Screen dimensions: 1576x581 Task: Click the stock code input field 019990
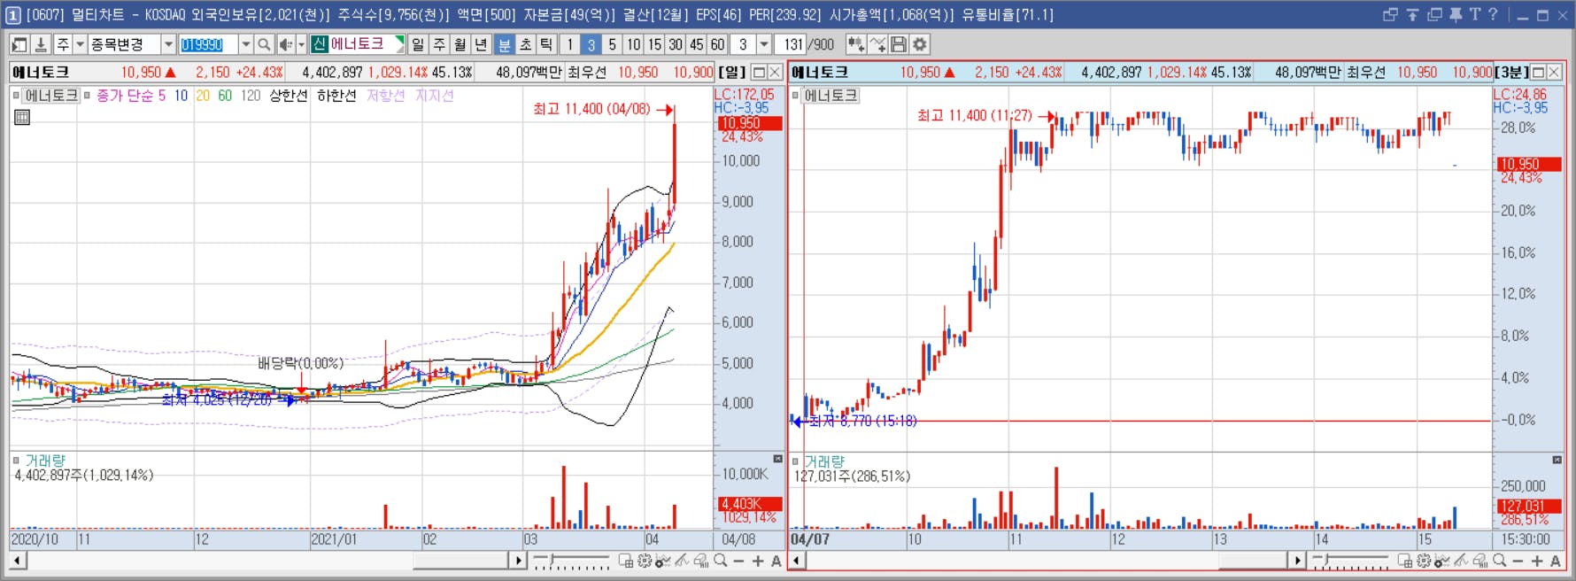coord(208,44)
